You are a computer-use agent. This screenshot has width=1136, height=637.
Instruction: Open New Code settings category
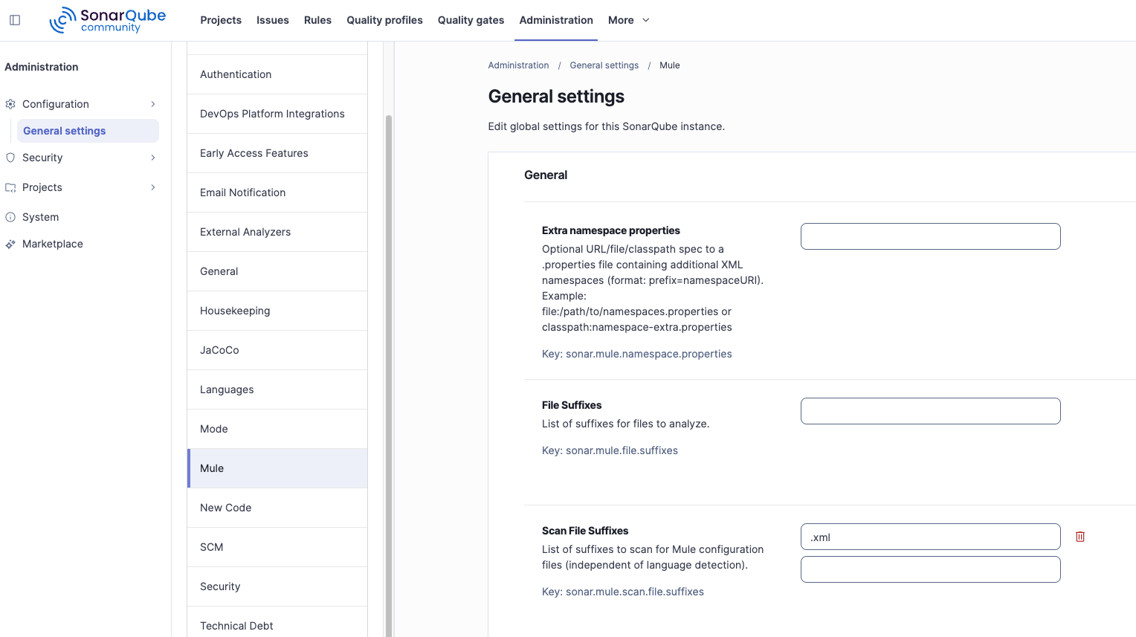click(277, 508)
